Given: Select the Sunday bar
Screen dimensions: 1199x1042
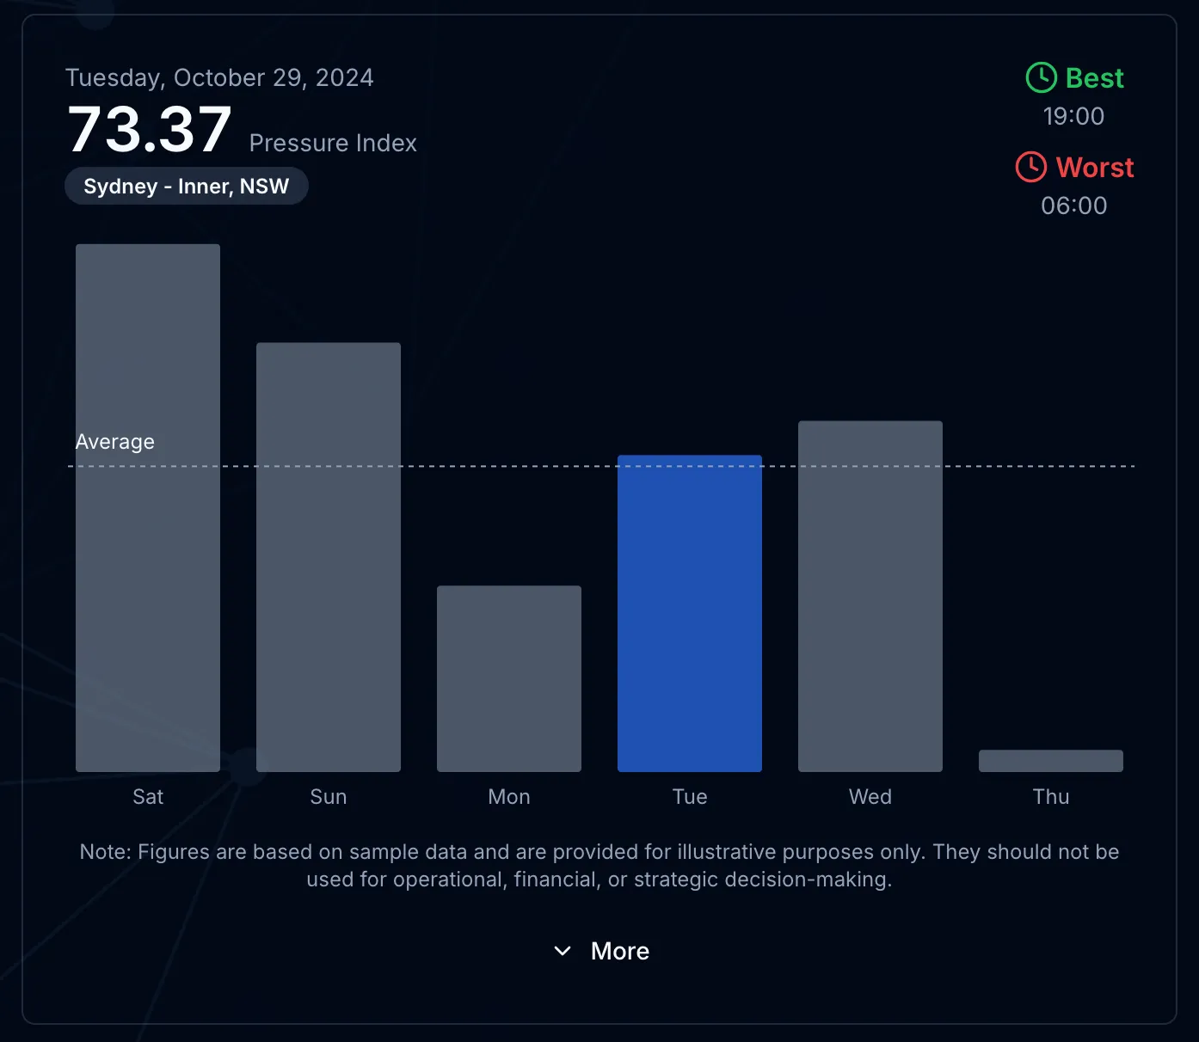Looking at the screenshot, I should point(329,557).
